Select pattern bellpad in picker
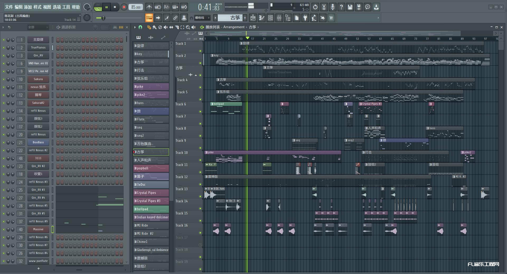 pos(151,209)
